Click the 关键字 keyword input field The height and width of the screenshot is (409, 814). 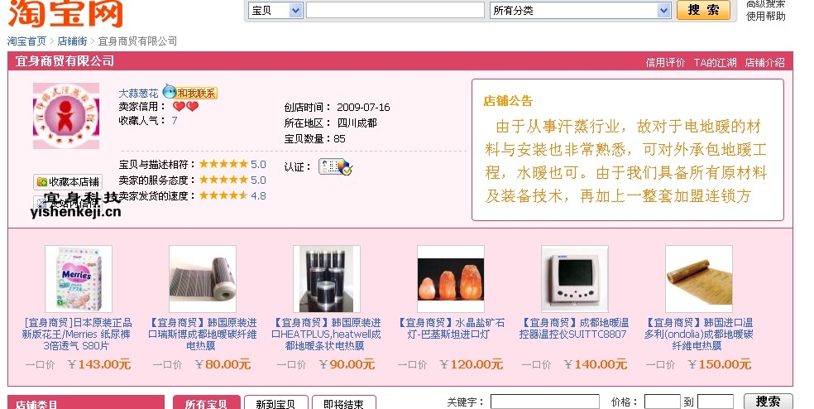(544, 402)
